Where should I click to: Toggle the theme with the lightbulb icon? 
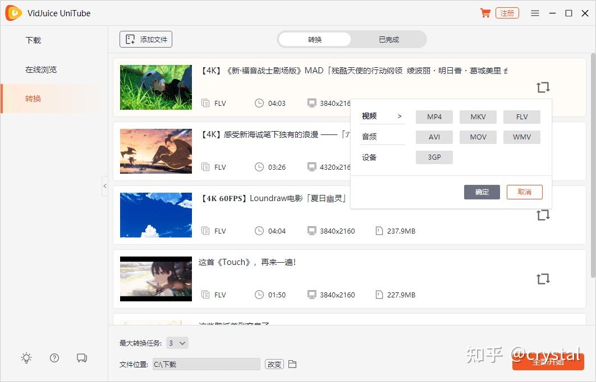click(x=26, y=357)
